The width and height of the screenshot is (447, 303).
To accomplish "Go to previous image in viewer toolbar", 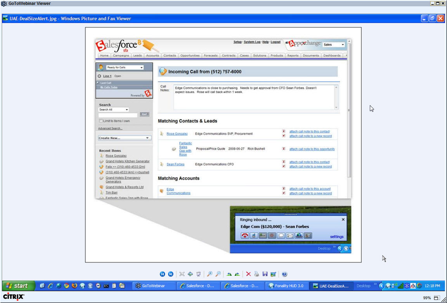I will coord(162,274).
